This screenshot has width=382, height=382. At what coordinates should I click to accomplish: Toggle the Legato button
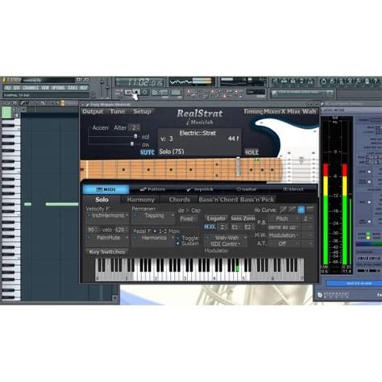click(216, 218)
